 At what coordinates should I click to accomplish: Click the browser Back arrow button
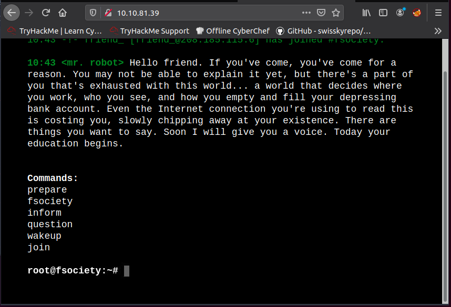(12, 13)
